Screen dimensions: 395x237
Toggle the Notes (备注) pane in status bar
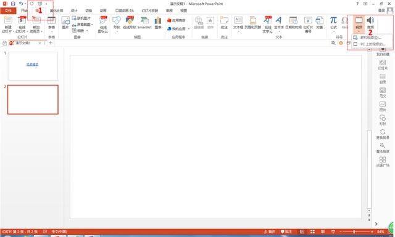tap(270, 231)
